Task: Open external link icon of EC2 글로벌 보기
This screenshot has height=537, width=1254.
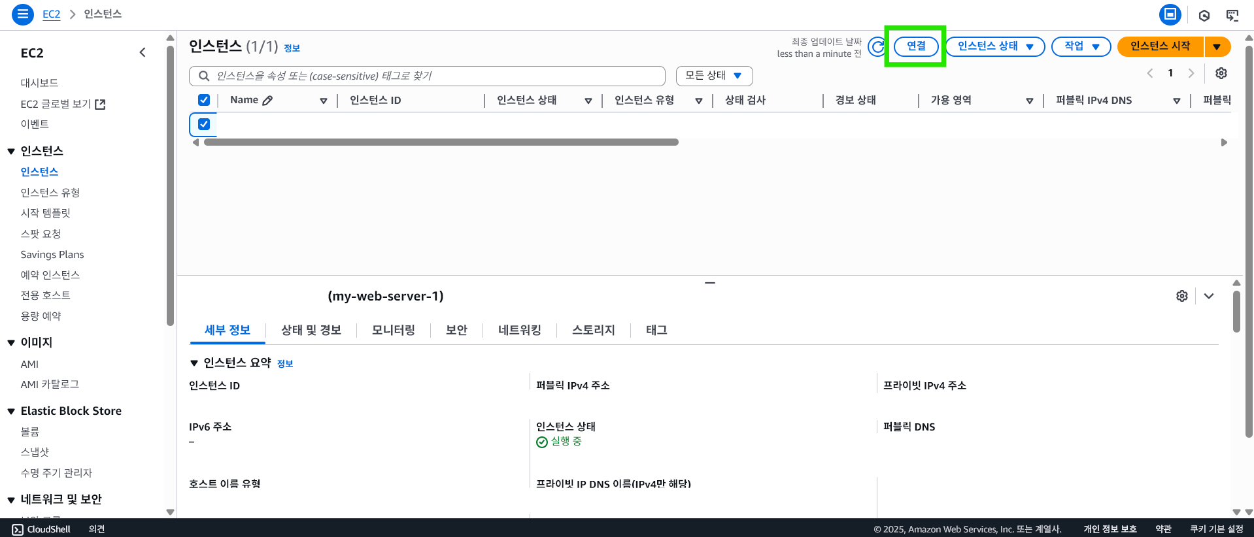Action: point(100,104)
